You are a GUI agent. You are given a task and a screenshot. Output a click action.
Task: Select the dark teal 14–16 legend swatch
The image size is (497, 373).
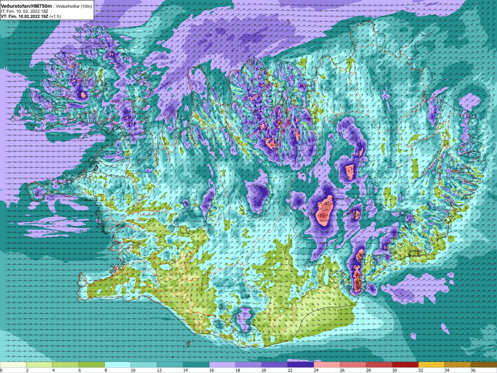[x=196, y=365]
